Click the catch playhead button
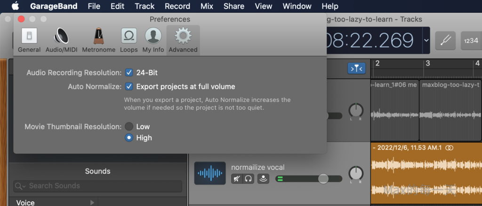The image size is (482, 206). pyautogui.click(x=356, y=69)
